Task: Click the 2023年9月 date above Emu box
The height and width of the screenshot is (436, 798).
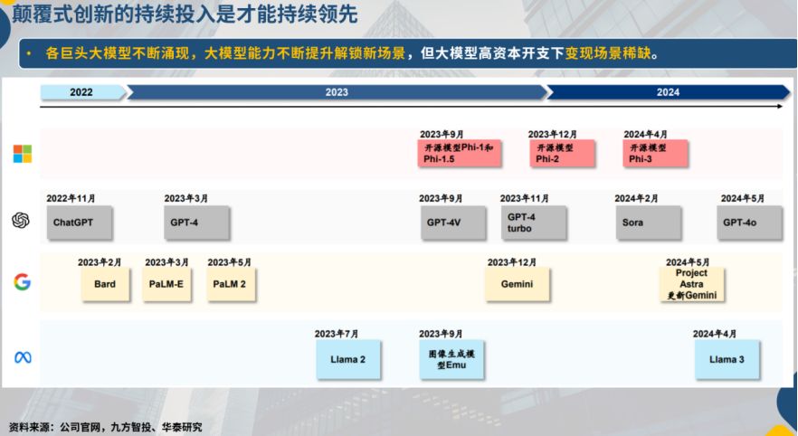Action: click(441, 335)
